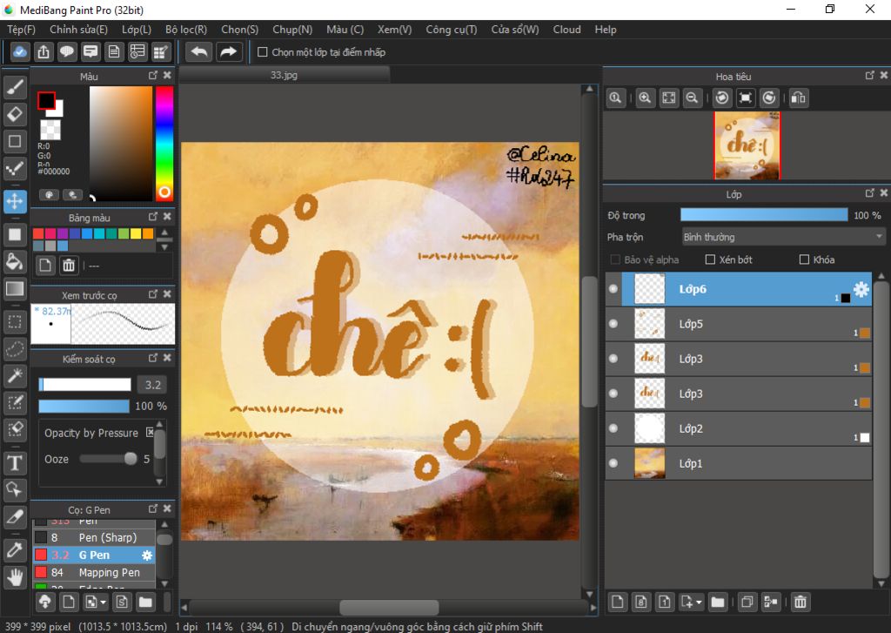Open the Tệp(F) menu
The image size is (891, 633).
click(x=21, y=30)
